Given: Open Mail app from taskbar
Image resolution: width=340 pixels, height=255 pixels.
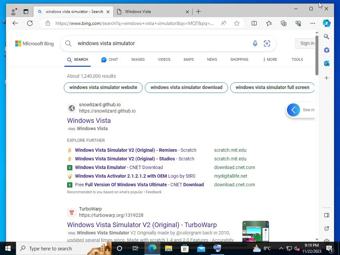Looking at the screenshot, I should (x=201, y=248).
